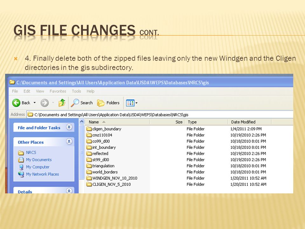The image size is (305, 229).
Task: Open the View menu
Action: (40, 91)
